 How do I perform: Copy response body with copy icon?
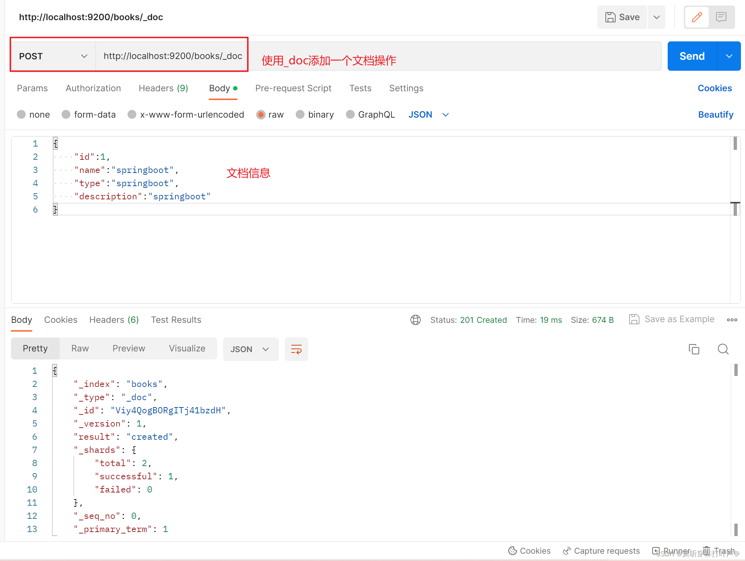click(694, 349)
